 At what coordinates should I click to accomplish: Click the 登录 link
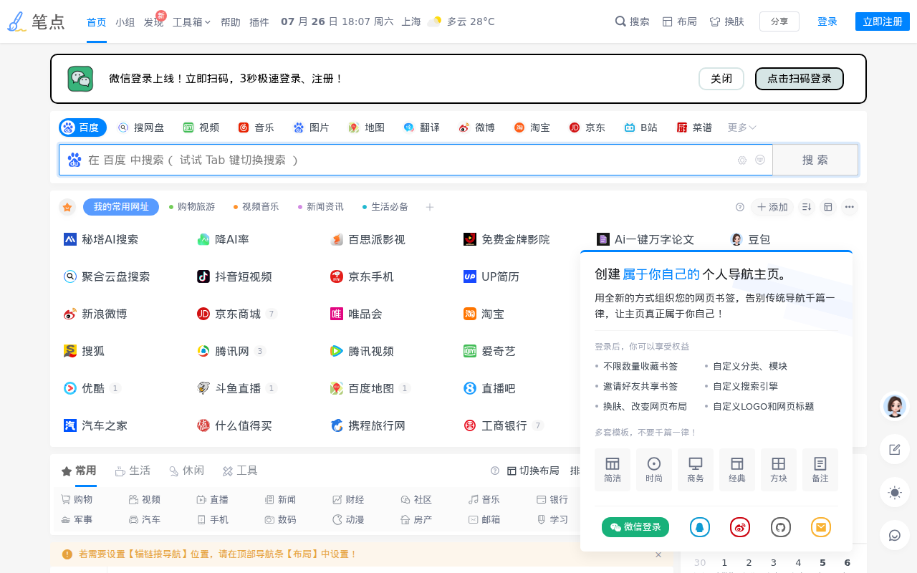coord(827,21)
